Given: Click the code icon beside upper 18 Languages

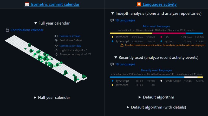Looking at the screenshot, I should (x=112, y=20).
